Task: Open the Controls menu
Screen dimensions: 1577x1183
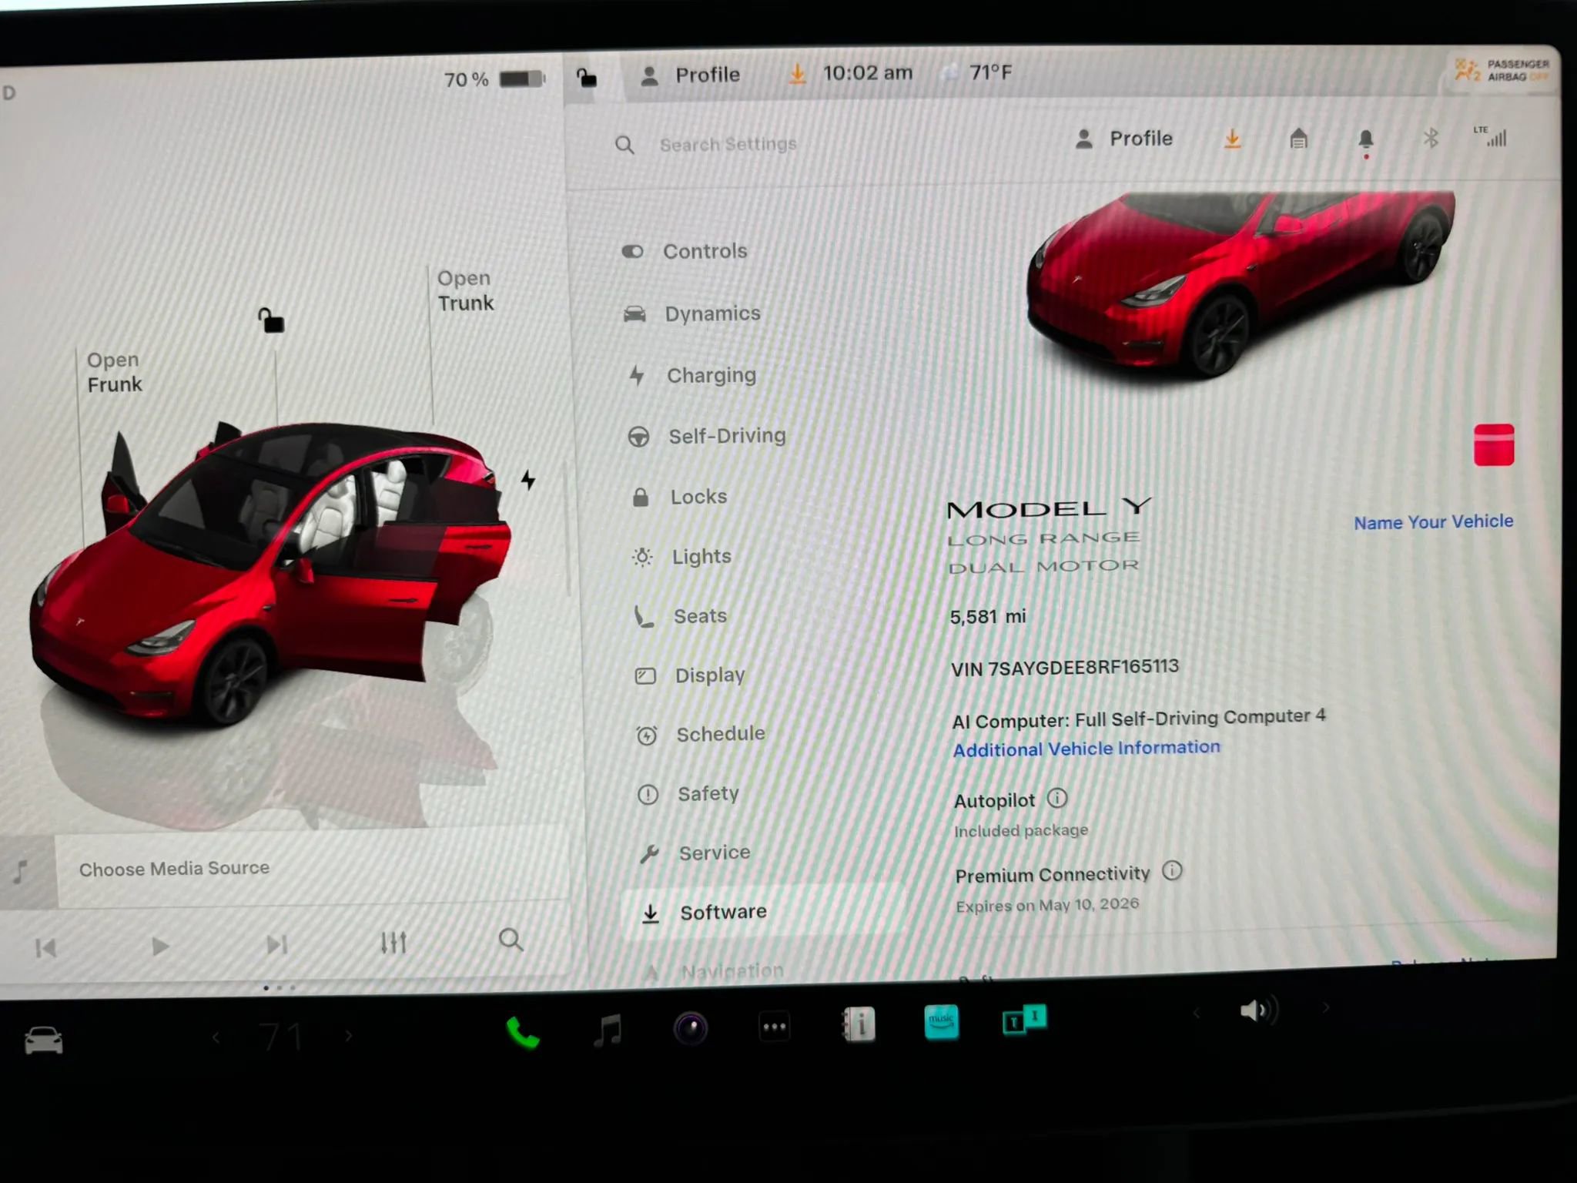Action: 685,251
